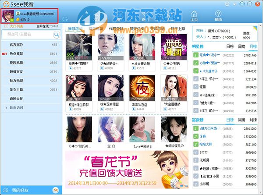Screen dimensions: 263x195
Task: Click the play icon next to 45678
Action: [x=134, y=68]
